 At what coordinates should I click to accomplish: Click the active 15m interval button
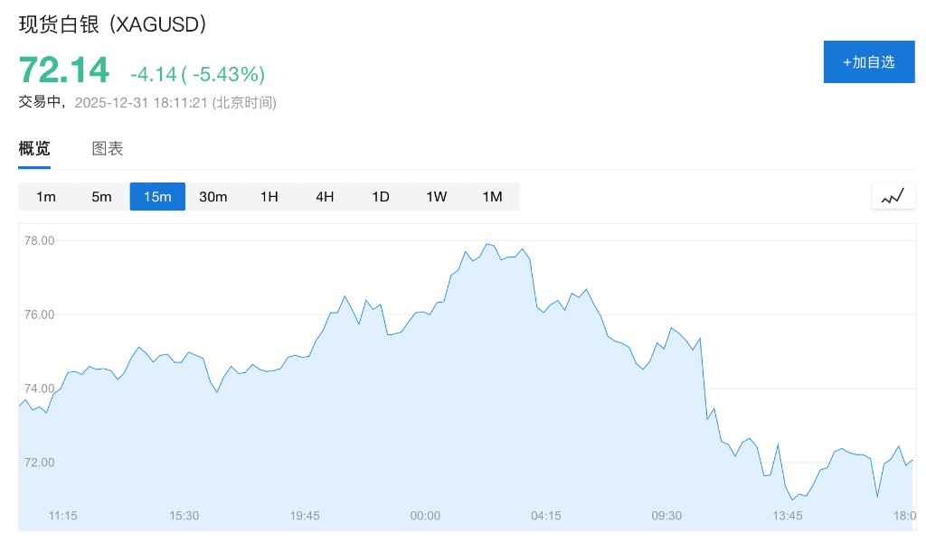[157, 197]
